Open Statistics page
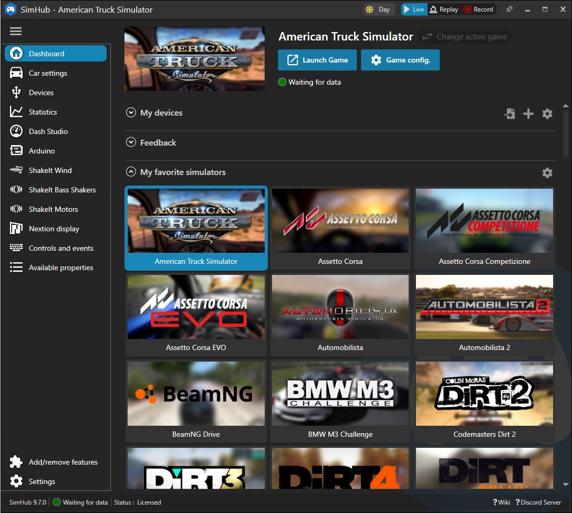This screenshot has width=572, height=513. (x=56, y=112)
